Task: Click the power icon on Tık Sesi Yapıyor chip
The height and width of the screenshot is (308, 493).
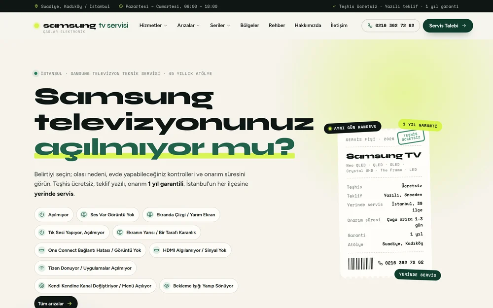Action: tap(41, 233)
